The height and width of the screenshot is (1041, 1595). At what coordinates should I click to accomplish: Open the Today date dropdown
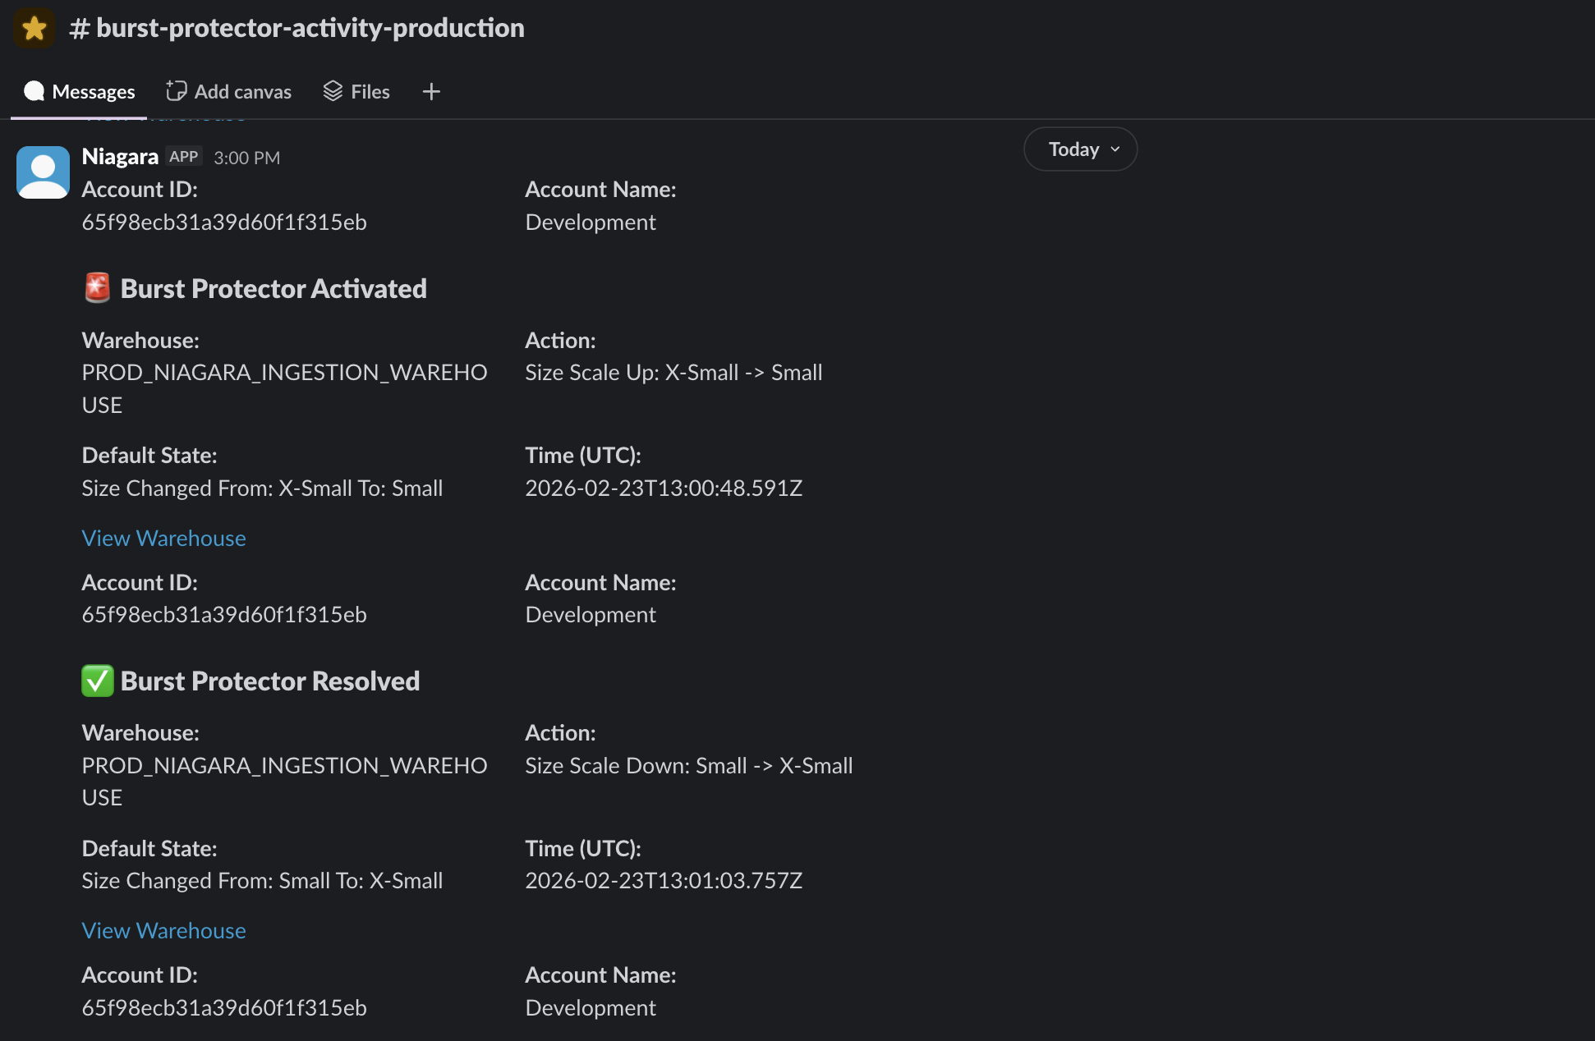[x=1080, y=149]
